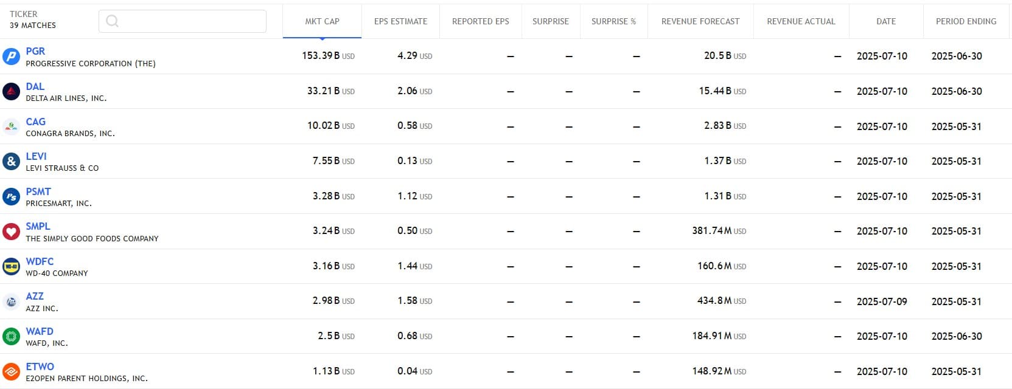Open the ETWO ticker link
Image resolution: width=1012 pixels, height=389 pixels.
tap(40, 367)
